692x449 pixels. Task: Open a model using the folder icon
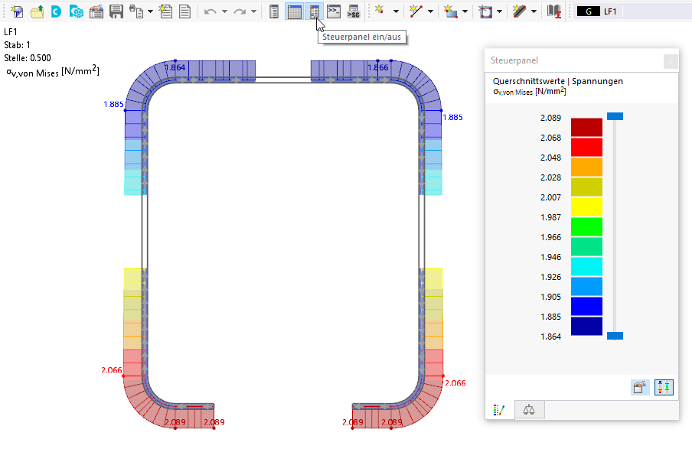click(x=37, y=11)
